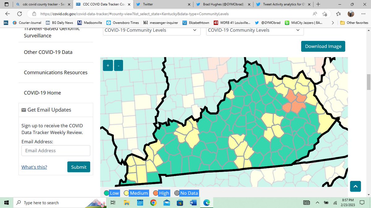Open Traveler-Based Genomic Surveillance sidebar item
Screen dimensions: 371x208
pyautogui.click(x=52, y=32)
